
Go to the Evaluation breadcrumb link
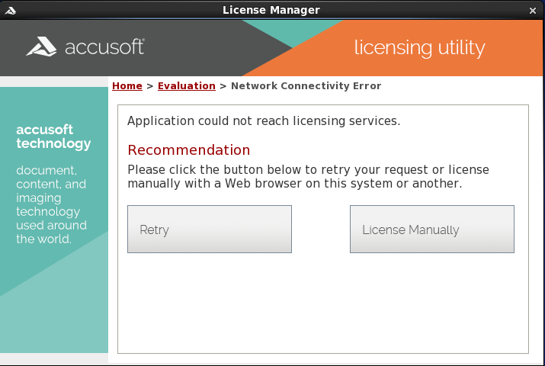coord(186,86)
